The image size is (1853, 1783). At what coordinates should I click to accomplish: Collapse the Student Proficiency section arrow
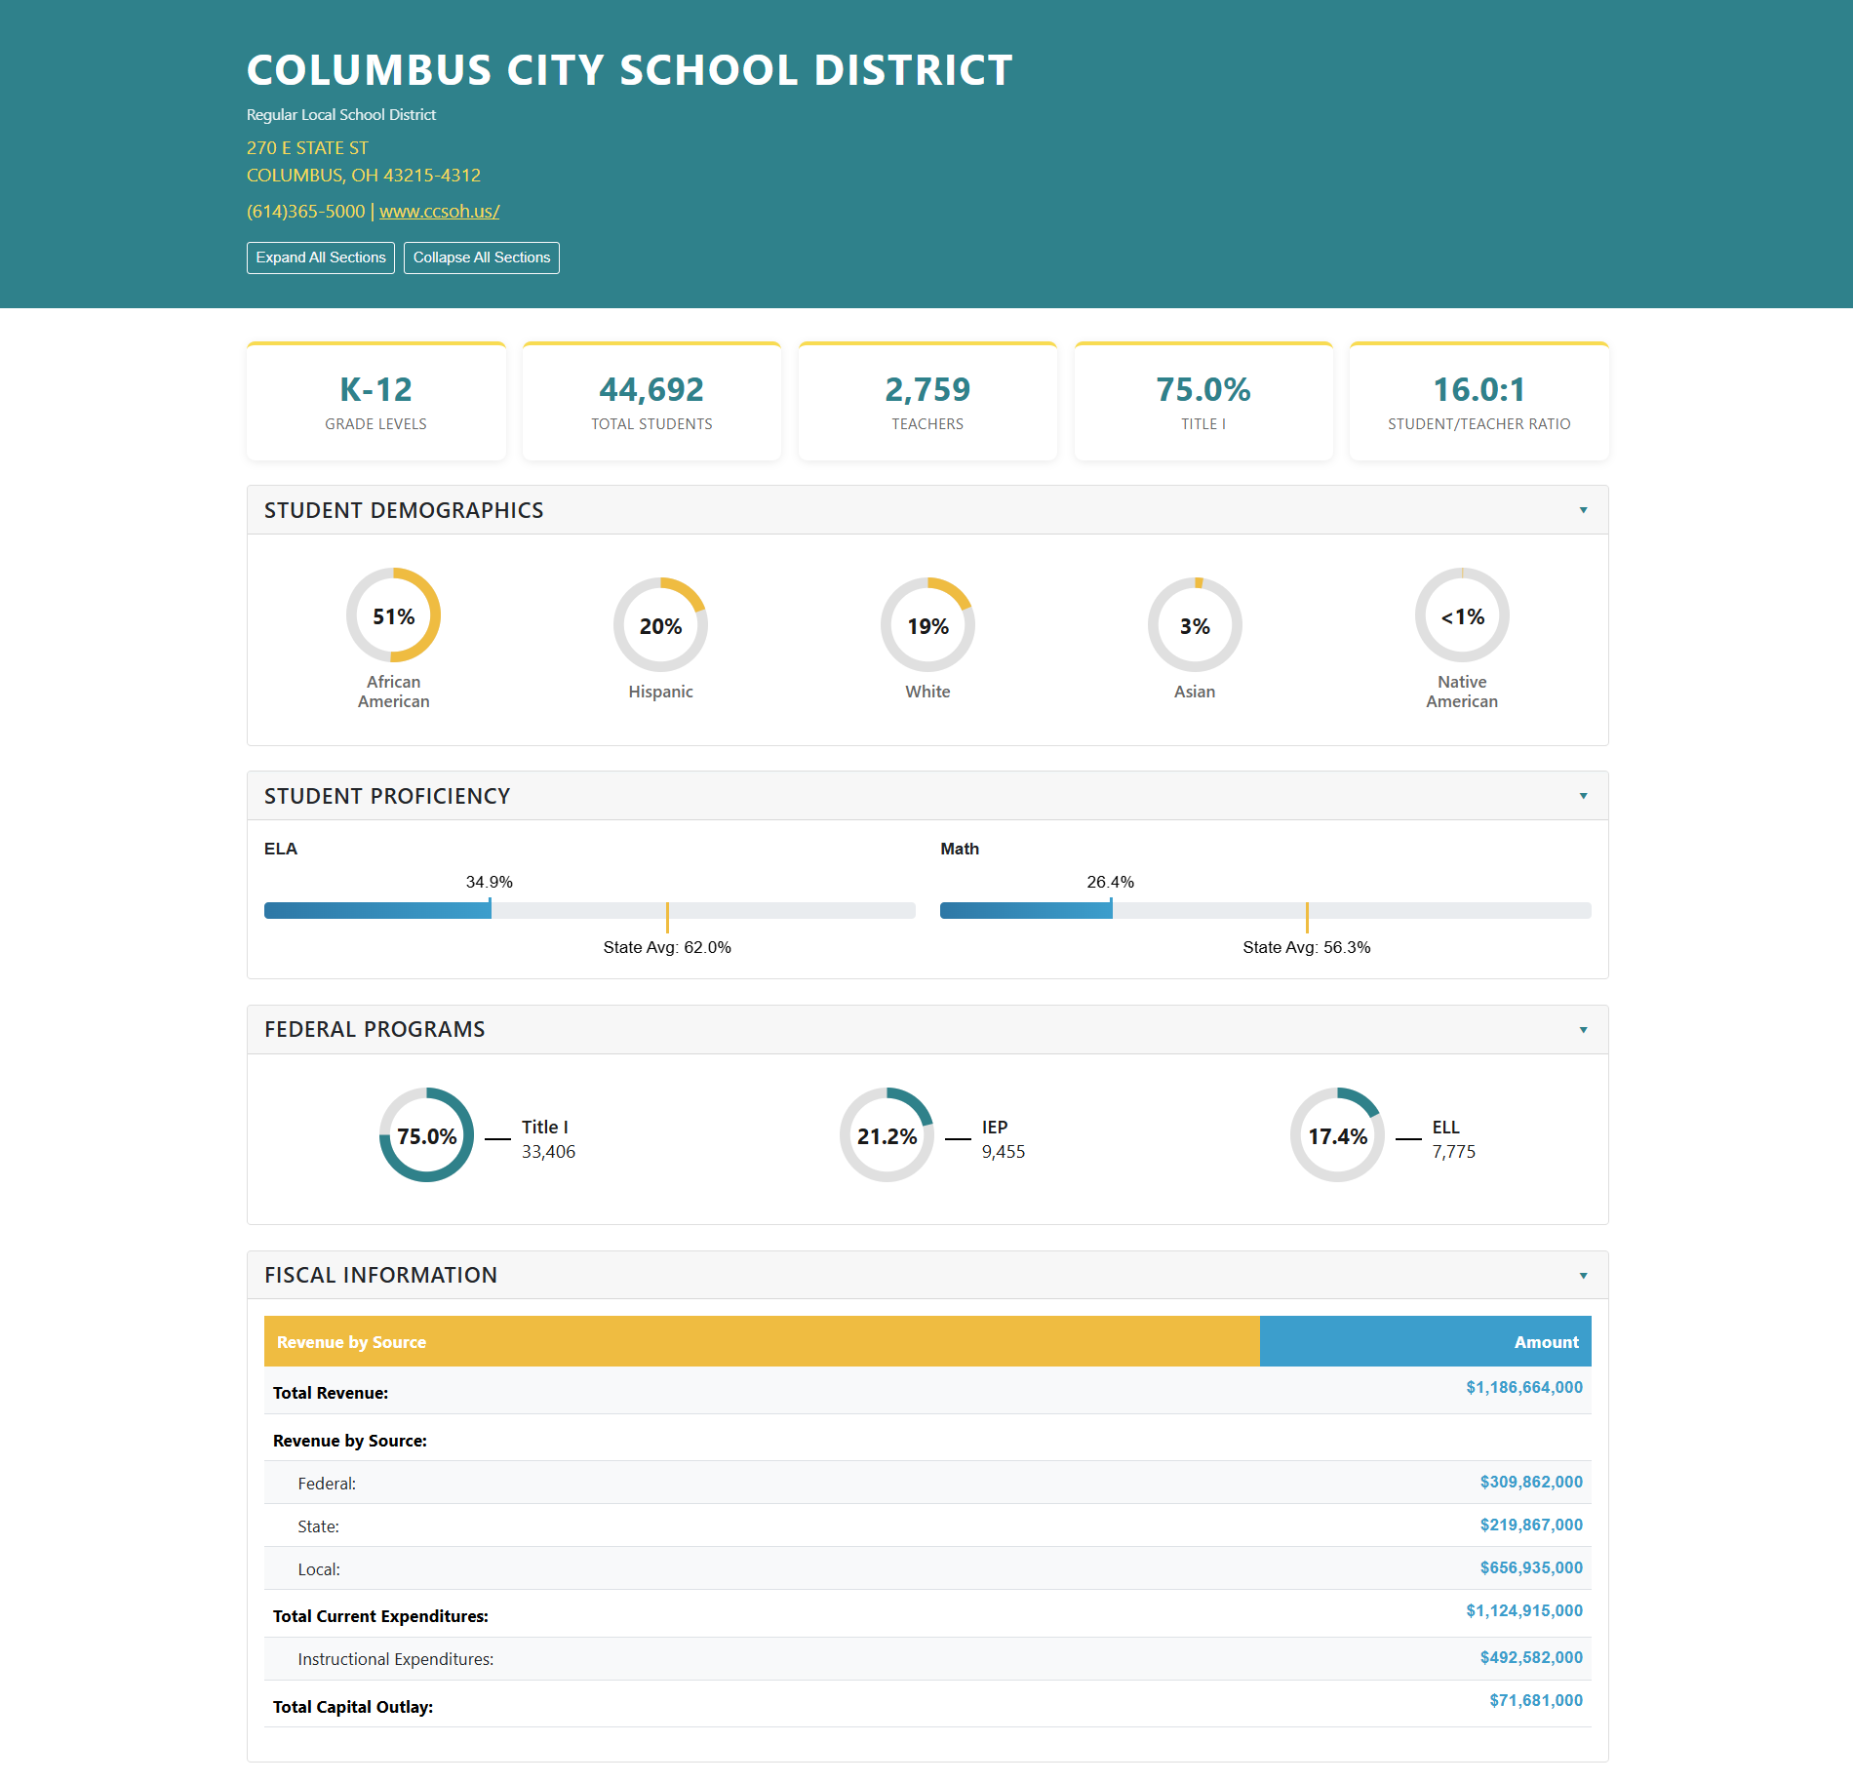coord(1584,796)
